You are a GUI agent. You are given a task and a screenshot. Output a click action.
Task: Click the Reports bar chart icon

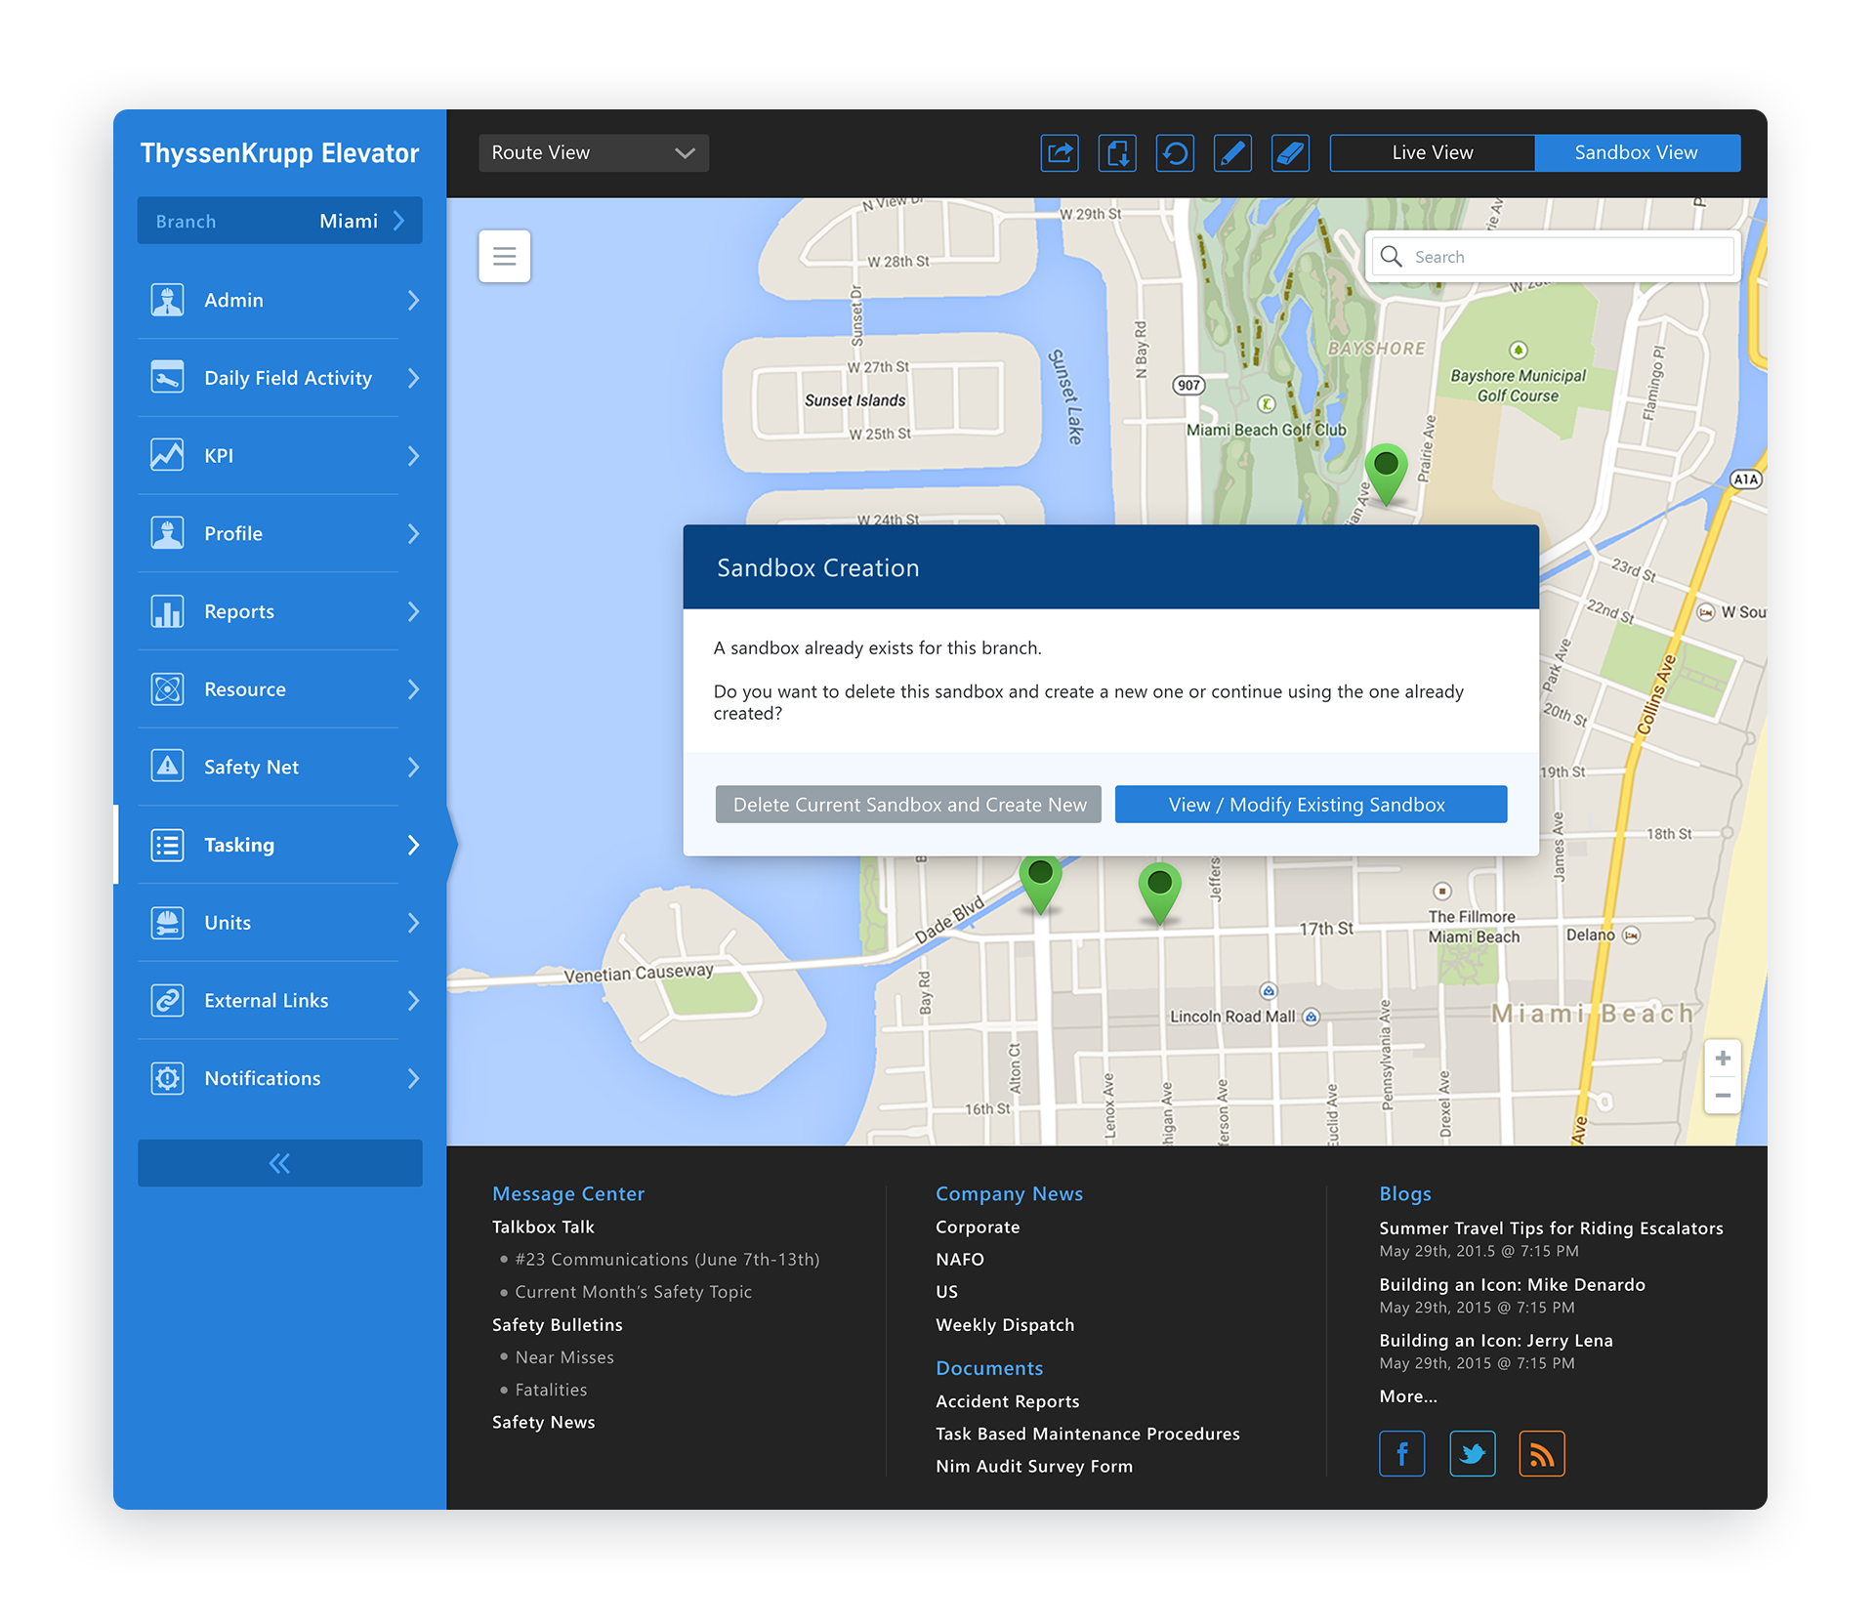(168, 611)
